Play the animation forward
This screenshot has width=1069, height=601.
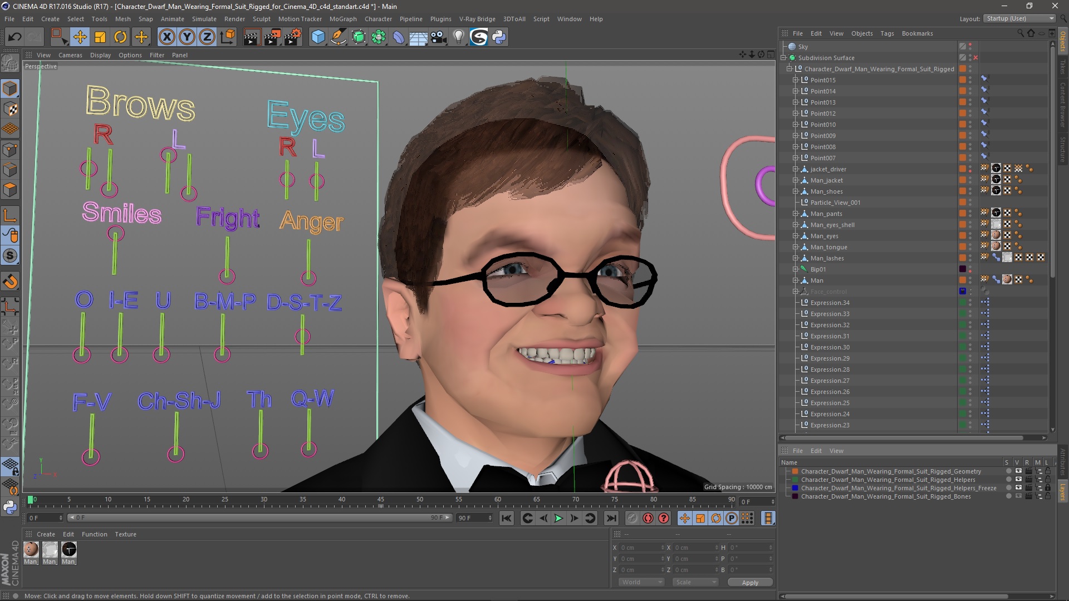pos(558,519)
